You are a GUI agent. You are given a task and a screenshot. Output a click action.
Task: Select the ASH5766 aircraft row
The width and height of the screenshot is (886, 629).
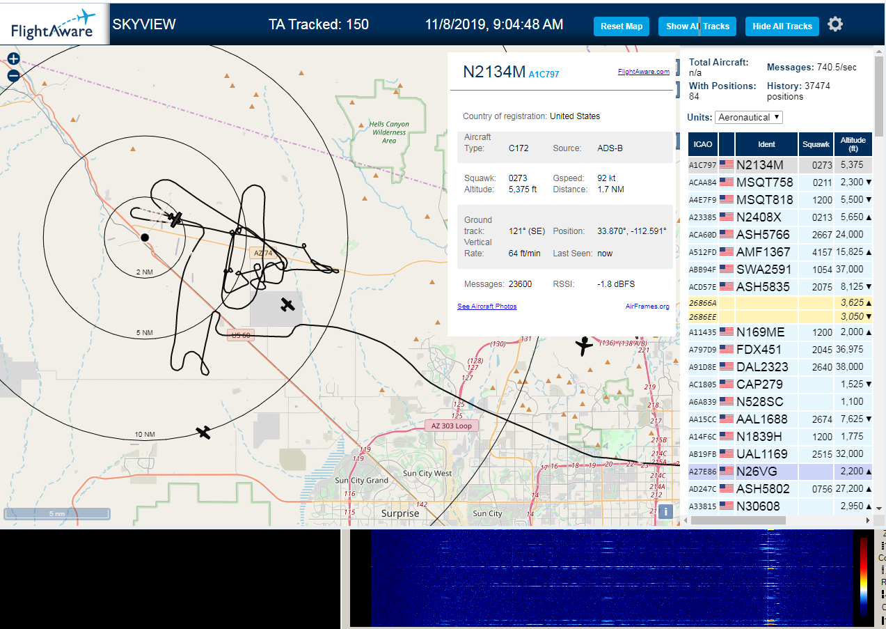[x=780, y=235]
